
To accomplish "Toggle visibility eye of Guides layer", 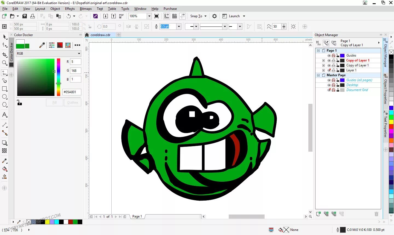I will point(329,55).
